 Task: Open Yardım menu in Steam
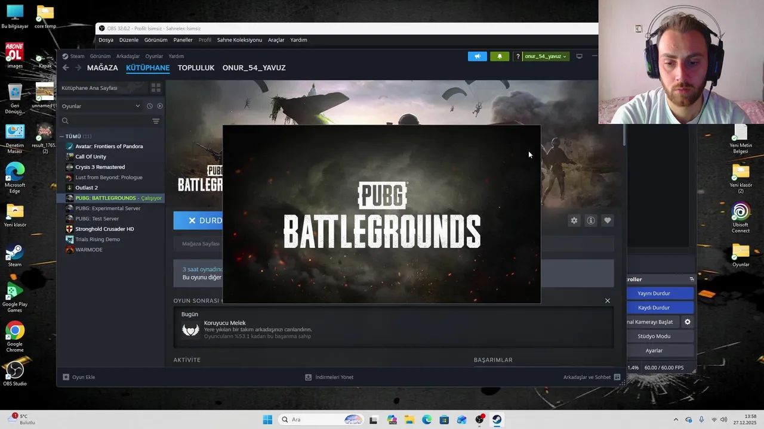tap(176, 56)
